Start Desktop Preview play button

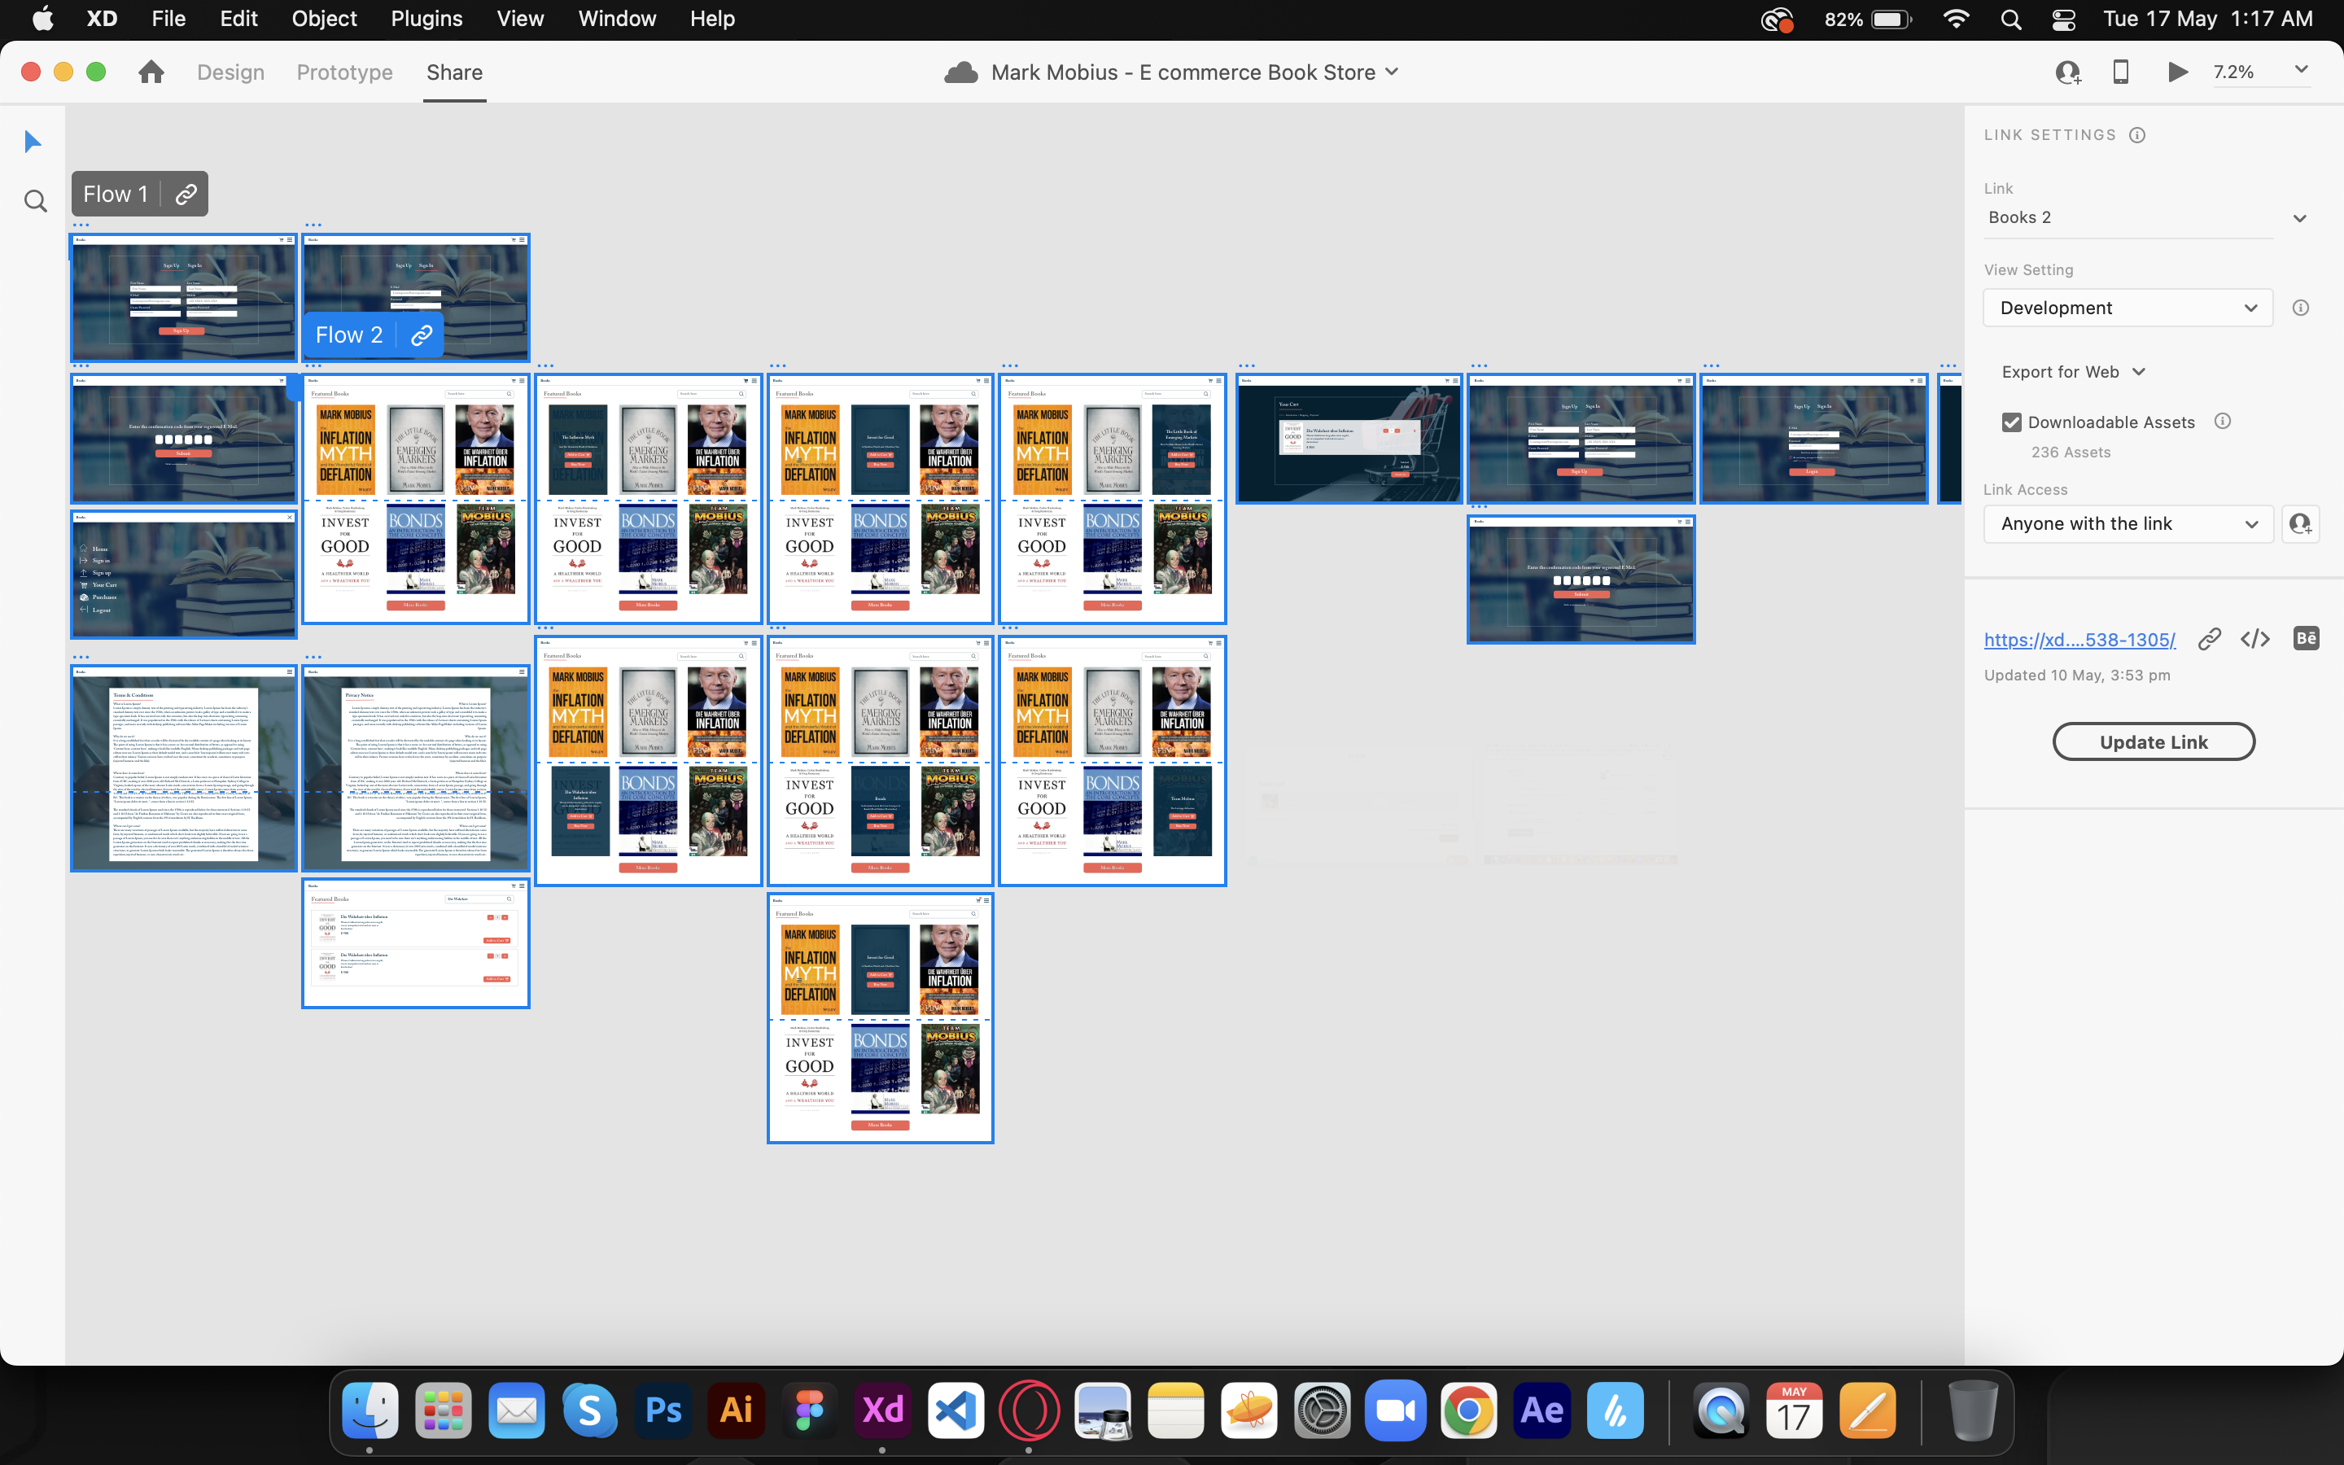(2177, 72)
